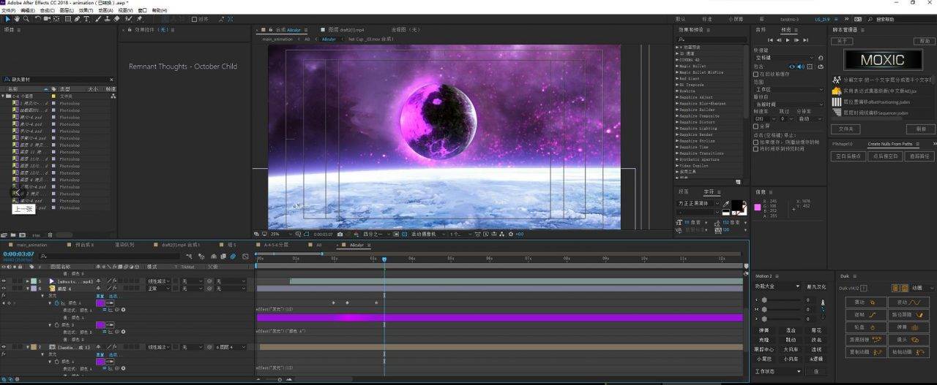Screen dimensions: 937x385
Task: Select the Roto Brush tool
Action: pyautogui.click(x=128, y=19)
